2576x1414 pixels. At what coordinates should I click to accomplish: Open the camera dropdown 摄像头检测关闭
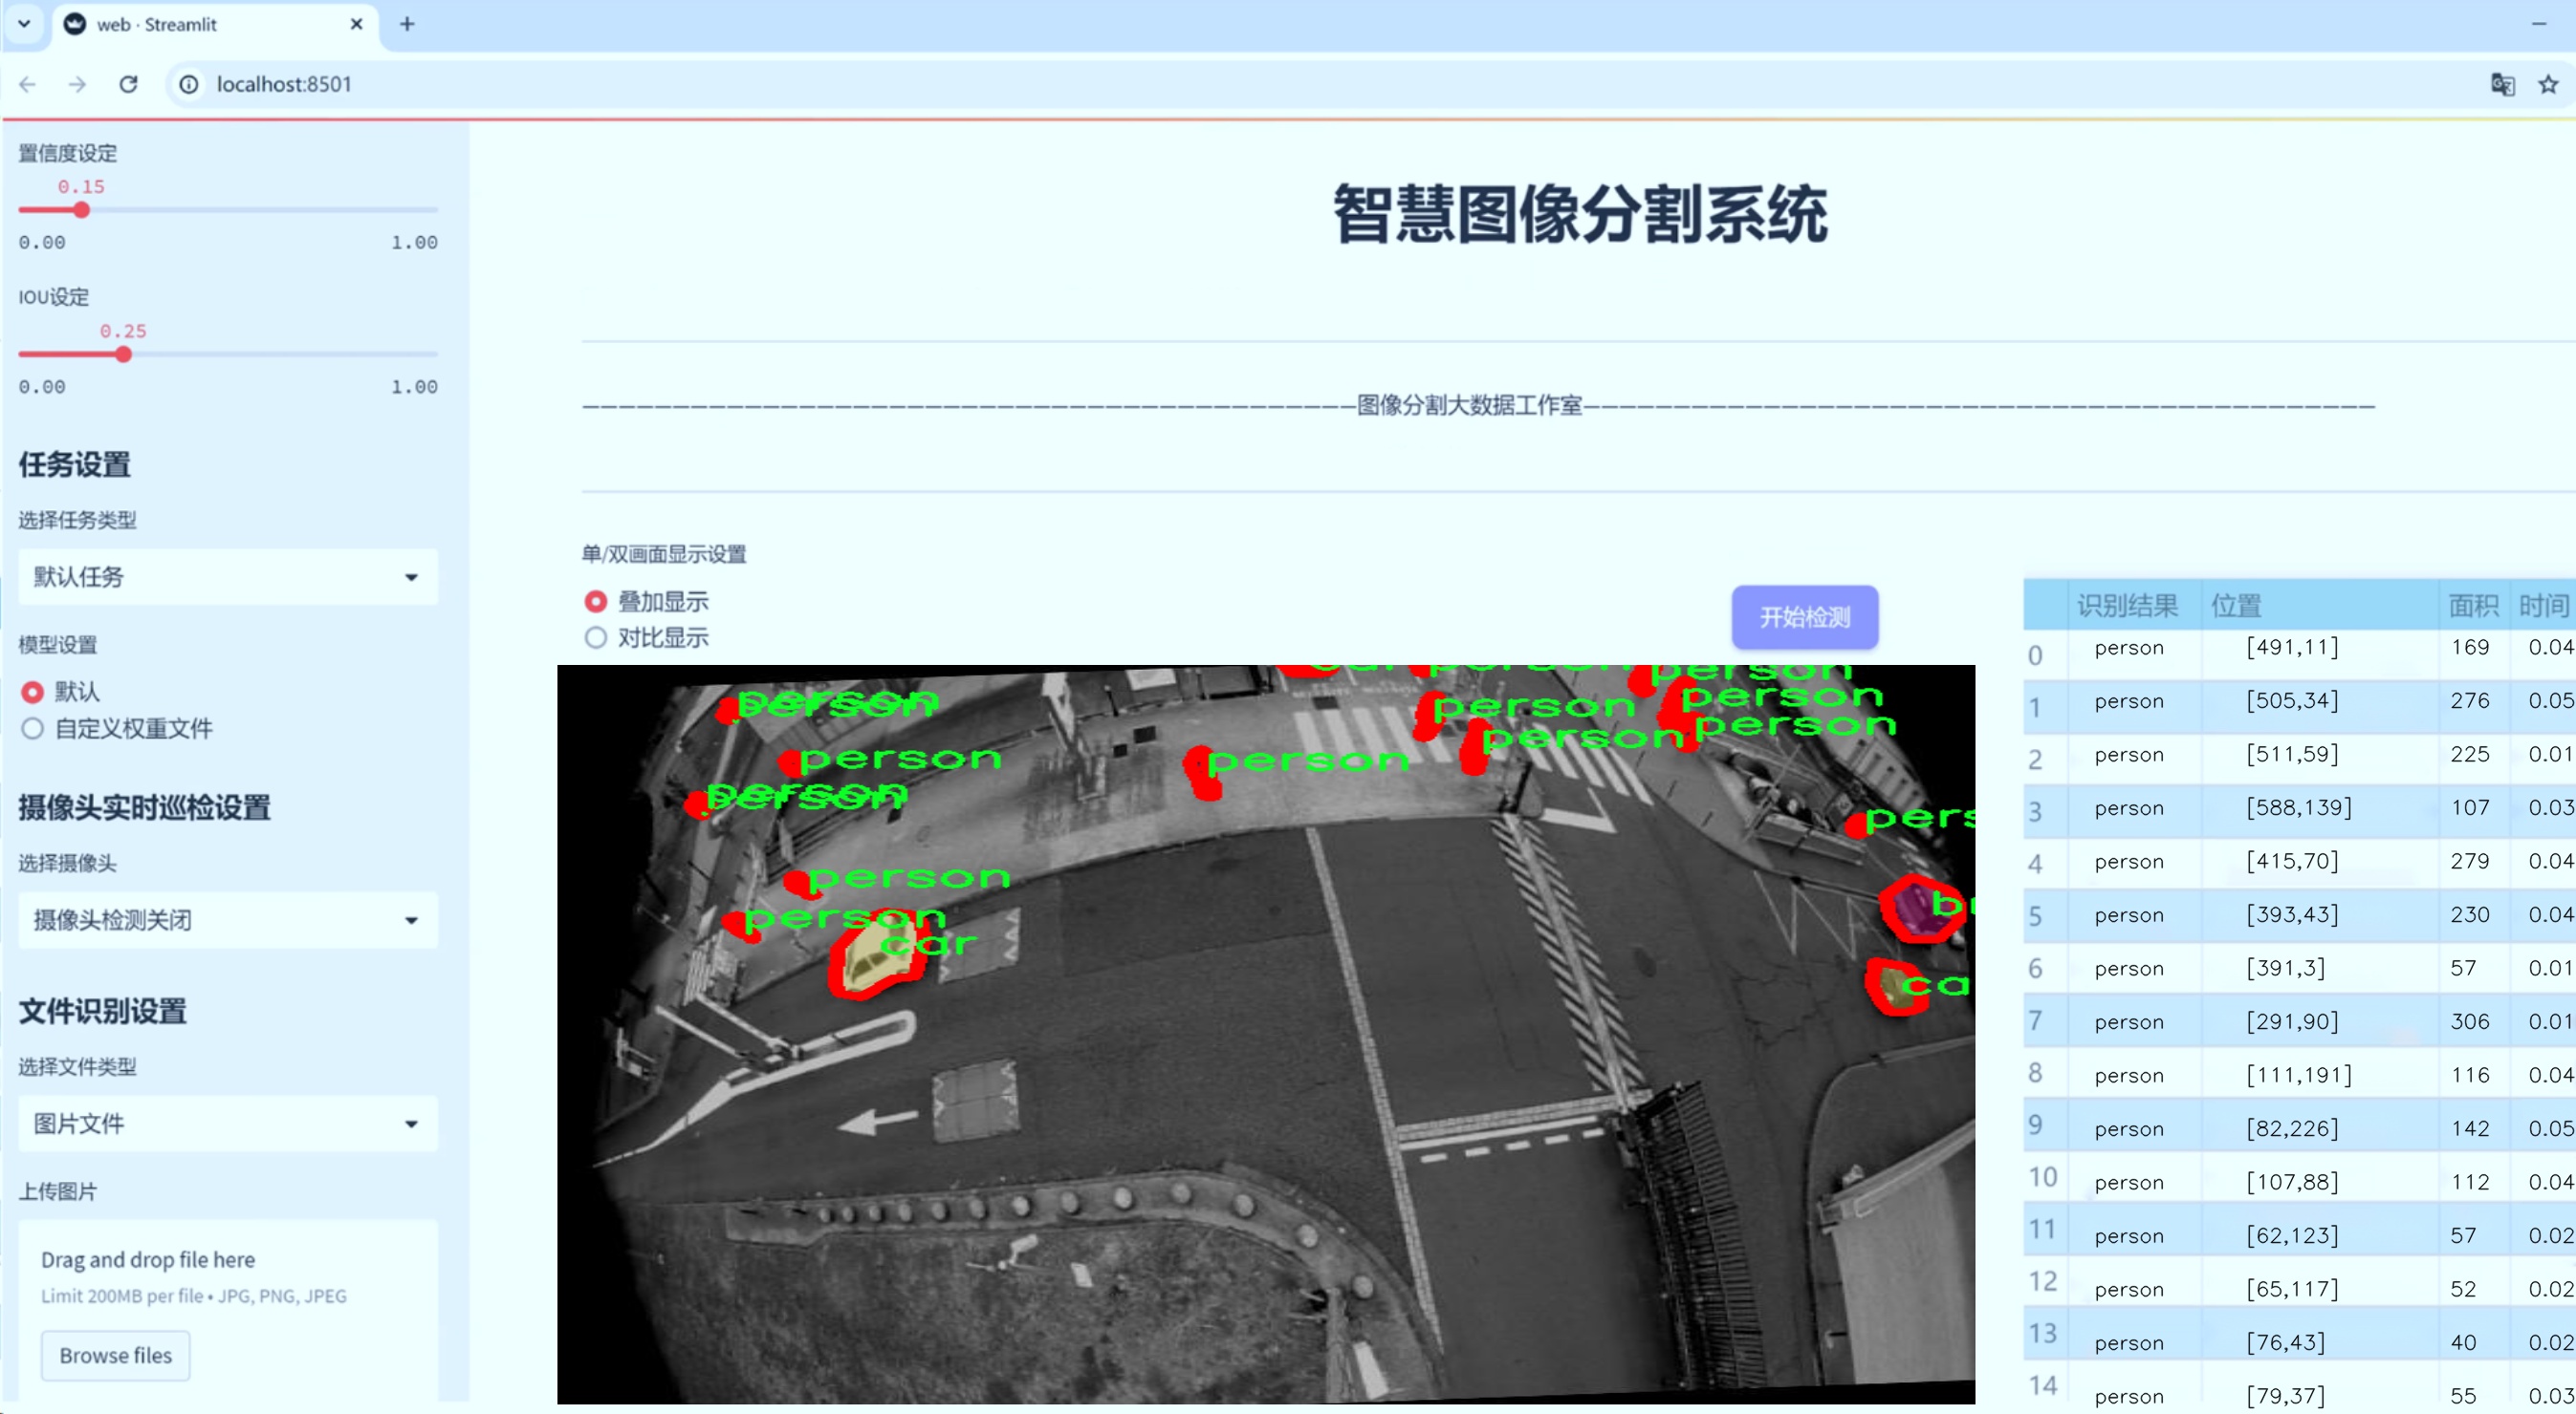coord(228,920)
